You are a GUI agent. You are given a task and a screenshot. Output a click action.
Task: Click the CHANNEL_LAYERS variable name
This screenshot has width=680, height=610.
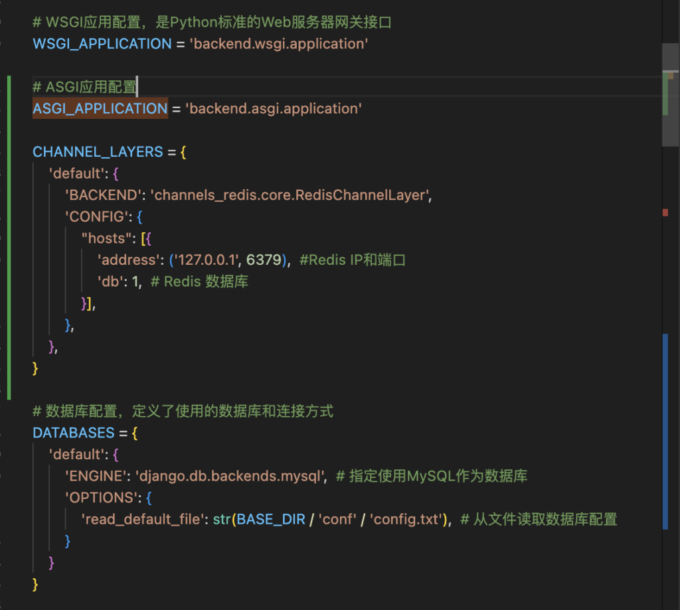tap(98, 152)
